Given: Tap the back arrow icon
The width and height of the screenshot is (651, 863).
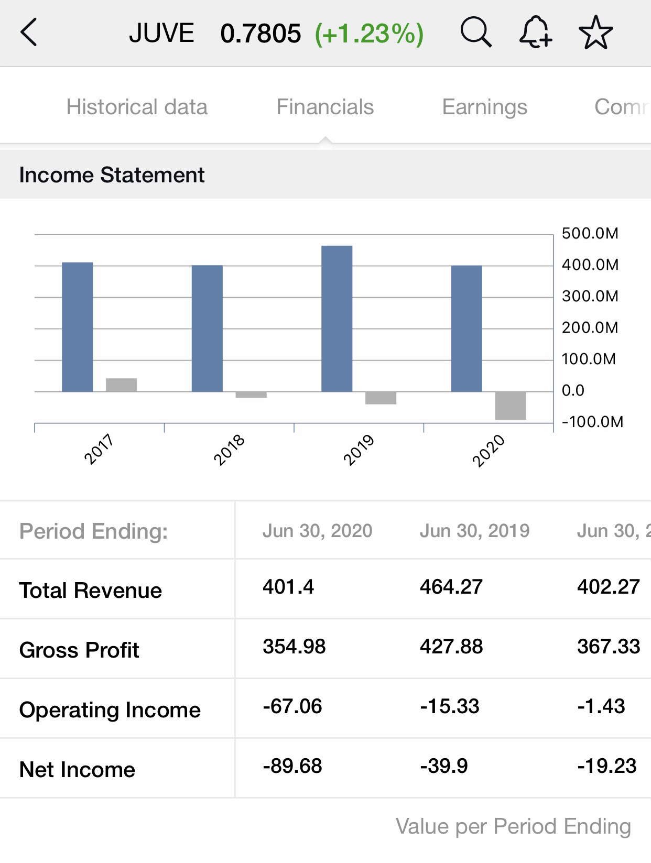Looking at the screenshot, I should (x=29, y=33).
